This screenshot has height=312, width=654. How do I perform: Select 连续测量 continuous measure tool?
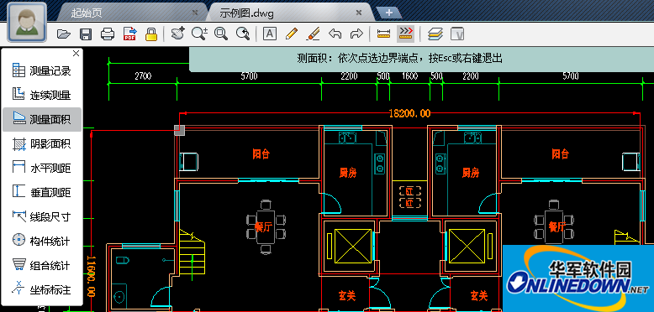(x=42, y=95)
